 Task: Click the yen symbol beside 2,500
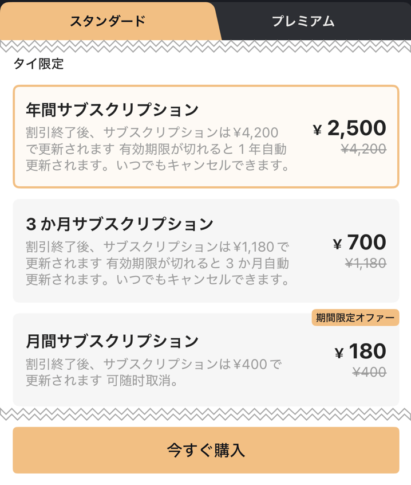tap(318, 131)
